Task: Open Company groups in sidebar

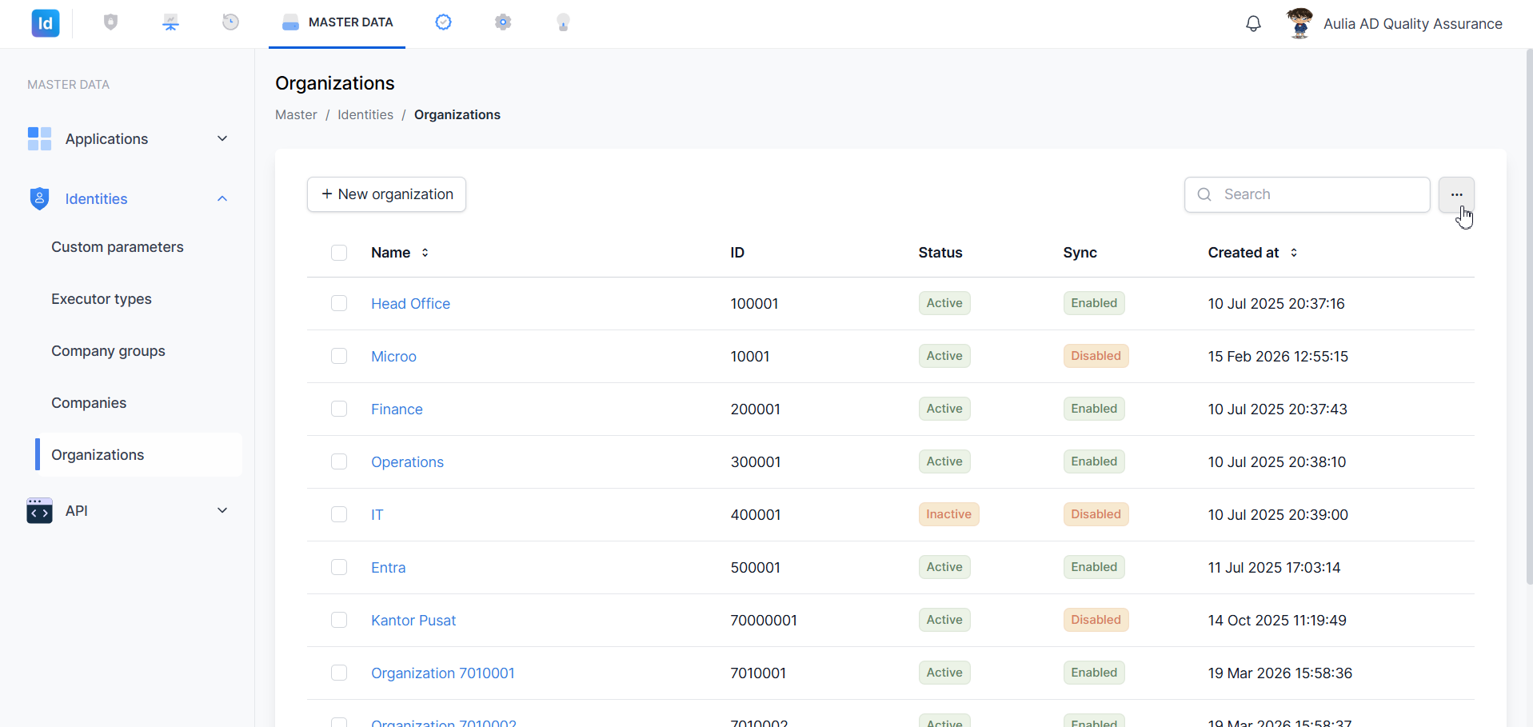Action: coord(108,351)
